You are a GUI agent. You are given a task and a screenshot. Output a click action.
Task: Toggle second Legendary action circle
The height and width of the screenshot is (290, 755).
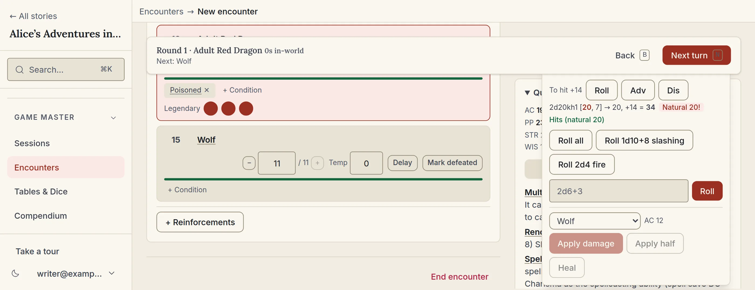(x=228, y=108)
